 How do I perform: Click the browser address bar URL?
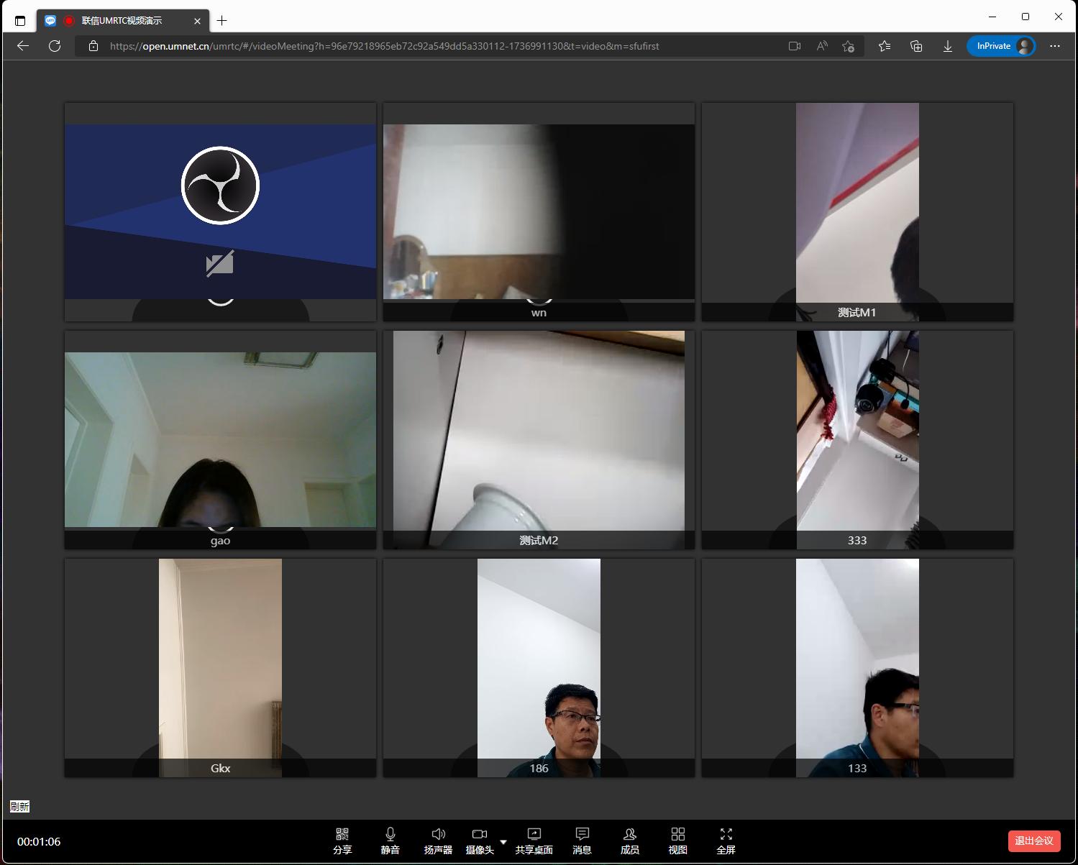point(384,46)
